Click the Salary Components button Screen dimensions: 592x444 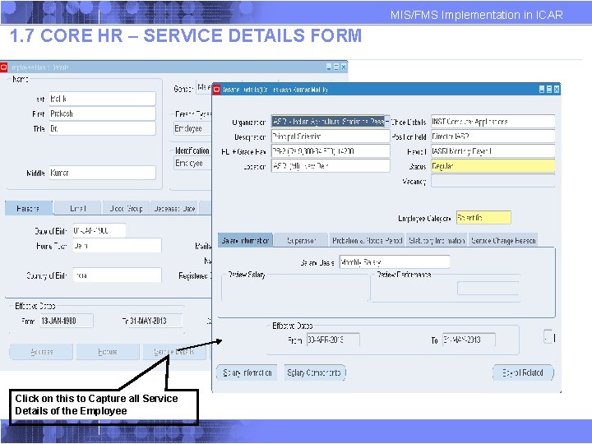pos(314,372)
